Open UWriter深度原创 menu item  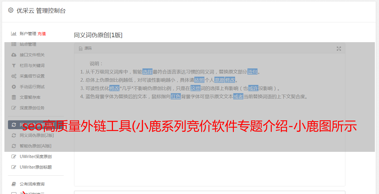click(36, 157)
